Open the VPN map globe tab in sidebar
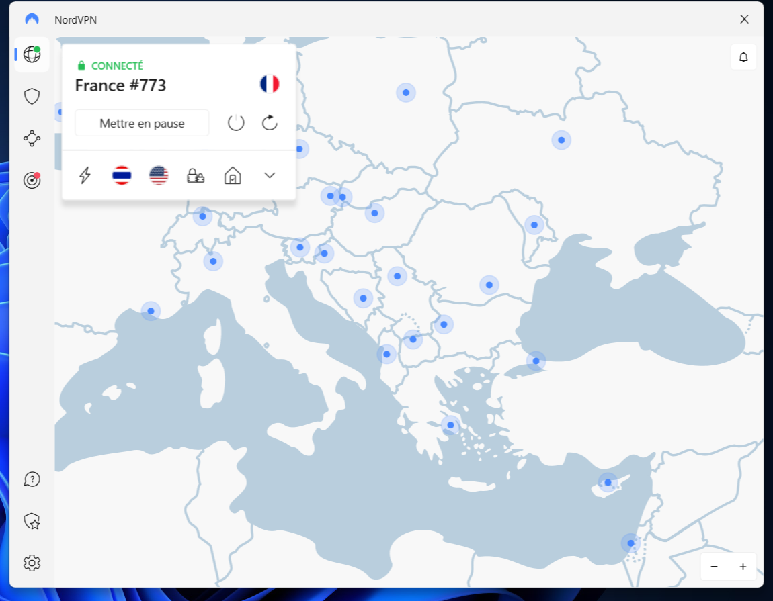This screenshot has width=773, height=601. tap(32, 54)
